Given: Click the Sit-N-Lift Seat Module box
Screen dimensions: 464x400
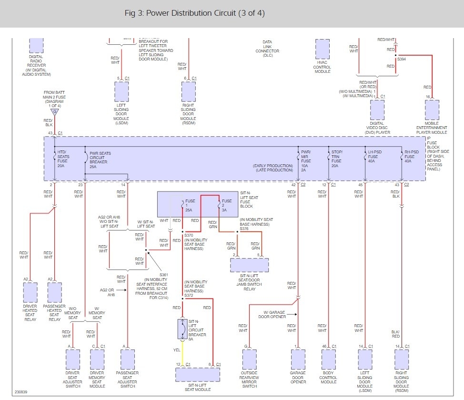Looking at the screenshot, I should coord(198,375).
